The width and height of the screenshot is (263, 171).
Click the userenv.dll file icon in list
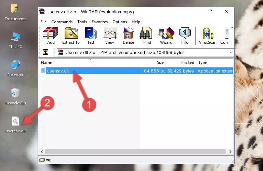click(43, 71)
